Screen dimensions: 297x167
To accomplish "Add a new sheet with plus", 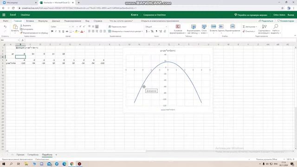I will pyautogui.click(x=56, y=154).
